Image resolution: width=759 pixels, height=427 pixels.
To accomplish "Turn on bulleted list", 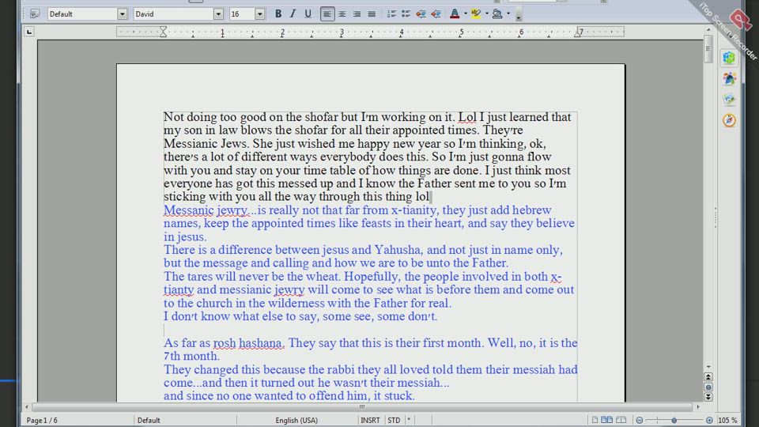I will tap(406, 14).
